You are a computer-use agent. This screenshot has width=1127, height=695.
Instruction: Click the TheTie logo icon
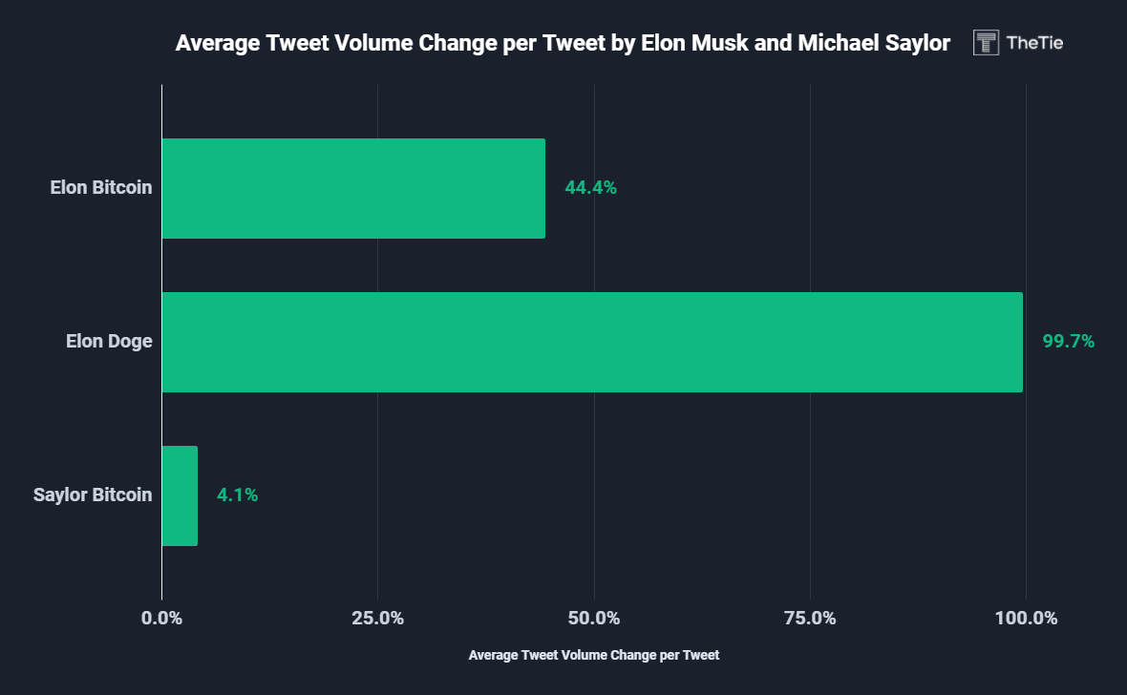tap(986, 43)
